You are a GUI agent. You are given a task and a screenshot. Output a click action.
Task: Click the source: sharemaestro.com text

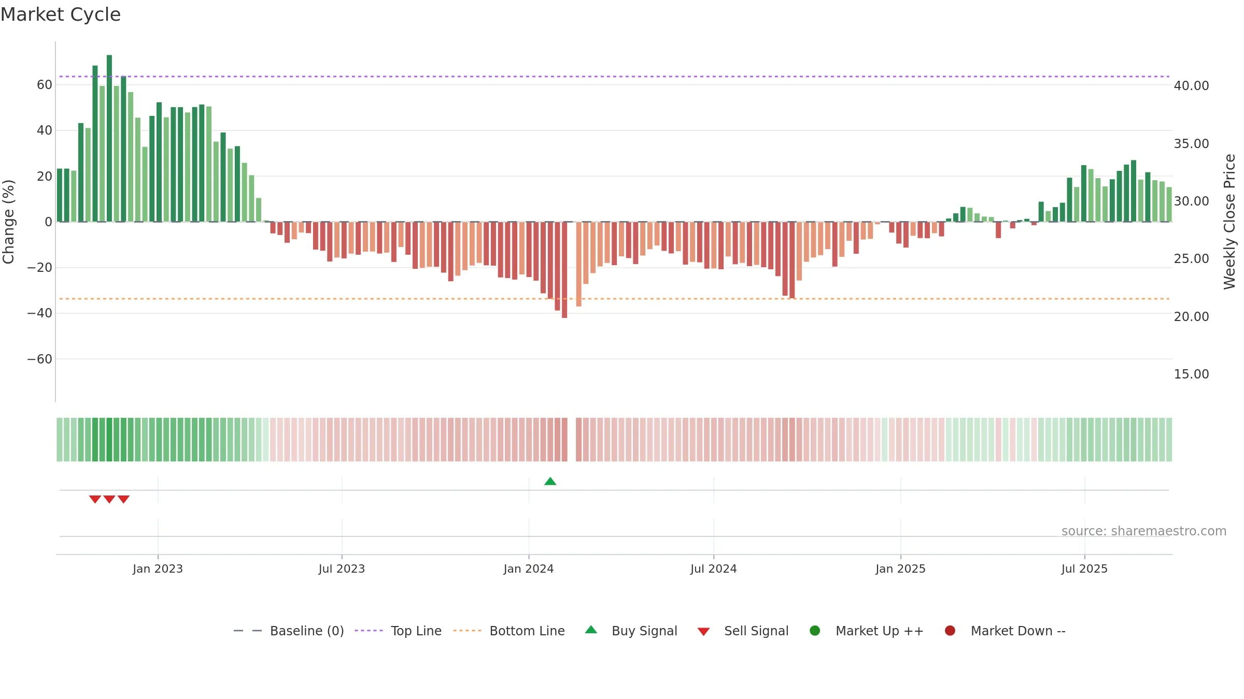[x=1144, y=531]
